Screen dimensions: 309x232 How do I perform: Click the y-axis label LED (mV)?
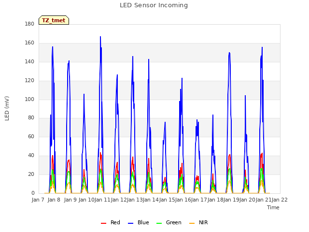(x=7, y=108)
